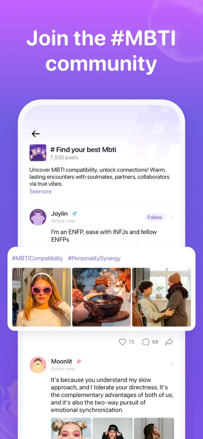Like the post with the heart icon

(122, 342)
